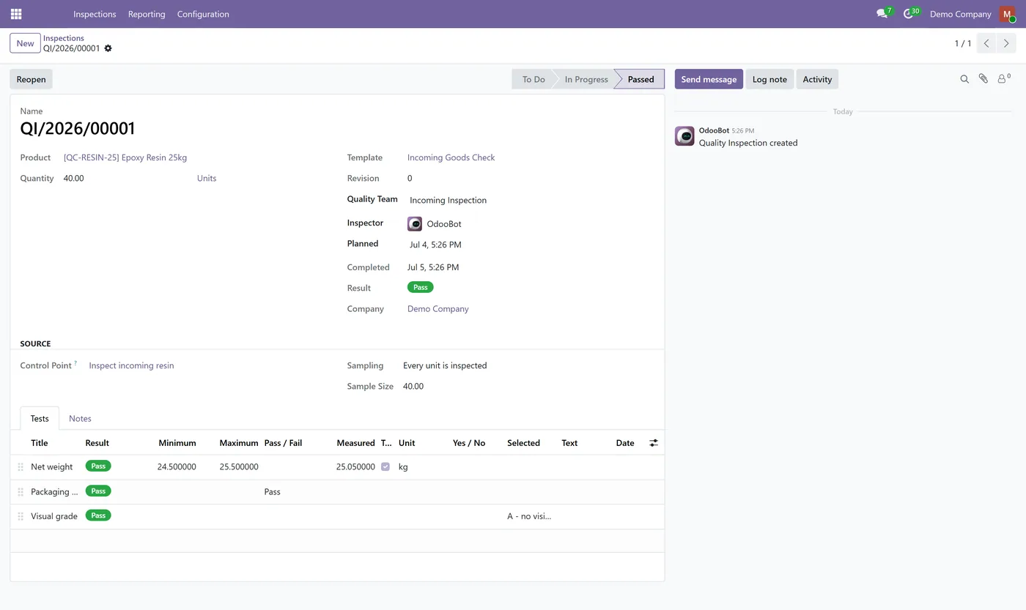This screenshot has width=1026, height=610.
Task: Grab the Packaging row drag handle
Action: pyautogui.click(x=21, y=492)
